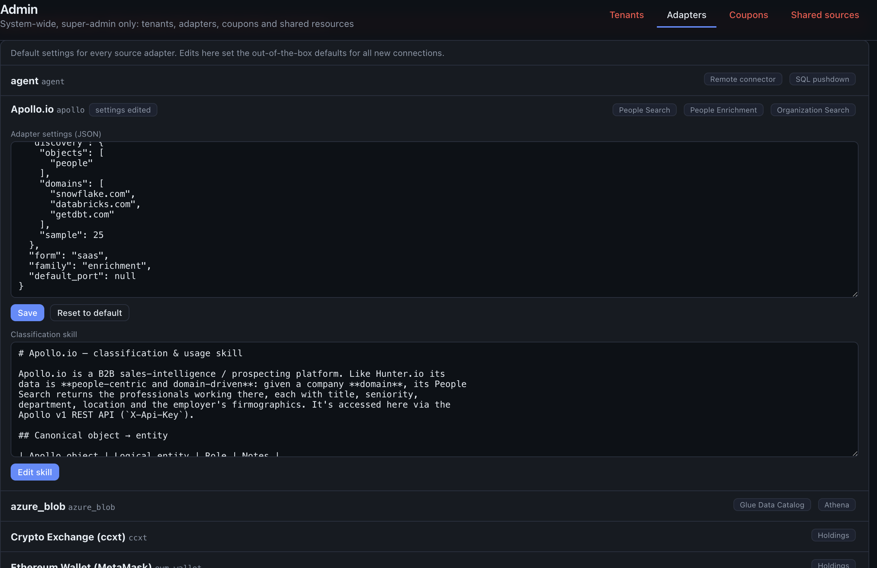Click the "sample": 25 line
Viewport: 877px width, 568px height.
tap(72, 235)
